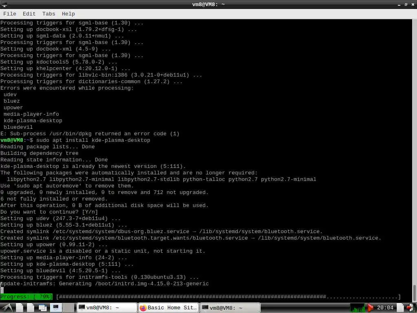Maximize the terminal window
Screen dimensions: 417x313
tap(406, 4)
